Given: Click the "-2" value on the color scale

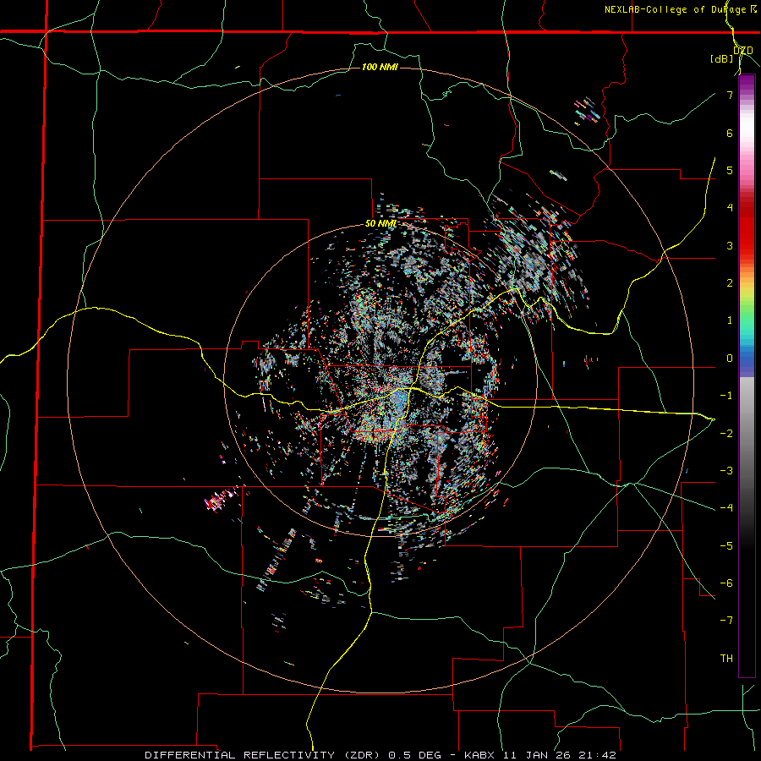Looking at the screenshot, I should [x=726, y=433].
